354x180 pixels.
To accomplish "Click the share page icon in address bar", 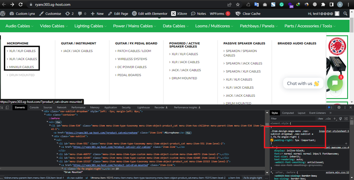I will click(230, 4).
